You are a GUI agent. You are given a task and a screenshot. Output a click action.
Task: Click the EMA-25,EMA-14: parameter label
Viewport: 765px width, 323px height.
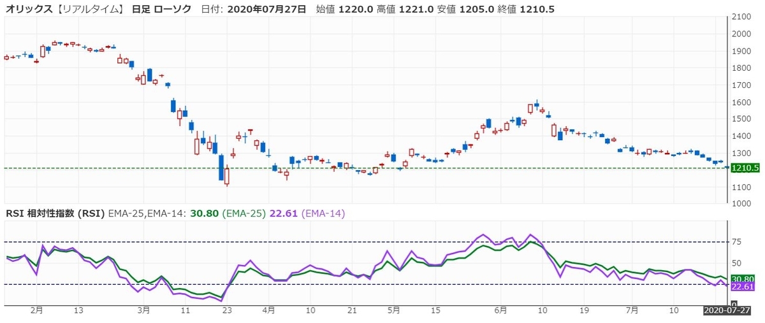(x=147, y=213)
